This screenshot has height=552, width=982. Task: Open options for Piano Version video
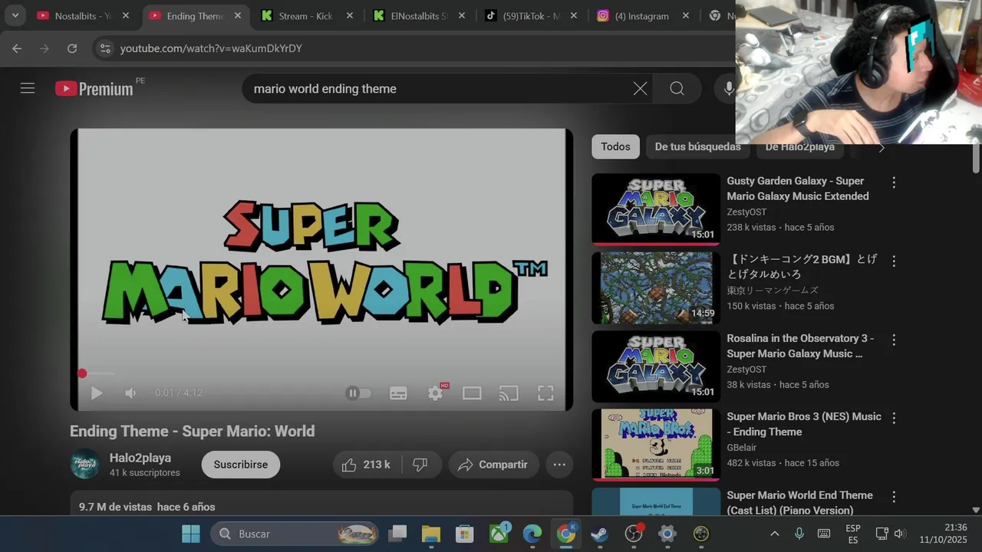(x=894, y=497)
